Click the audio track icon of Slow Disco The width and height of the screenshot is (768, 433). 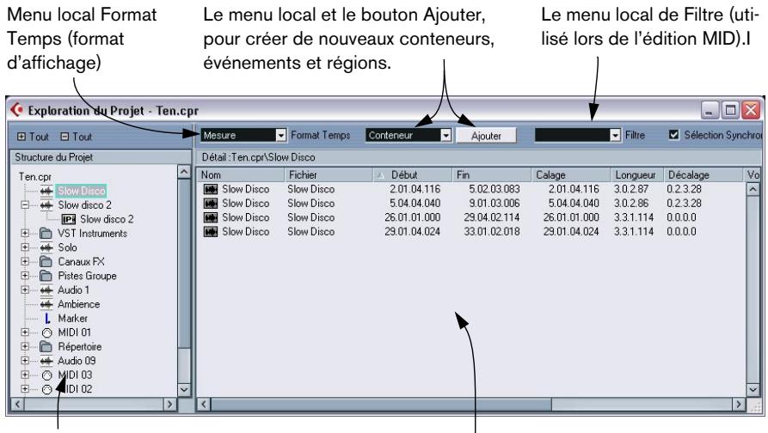46,191
